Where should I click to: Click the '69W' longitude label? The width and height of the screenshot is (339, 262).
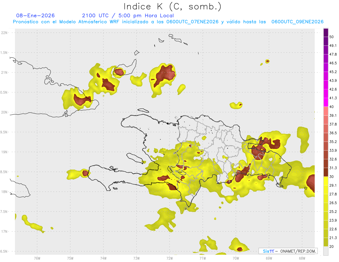269,258
